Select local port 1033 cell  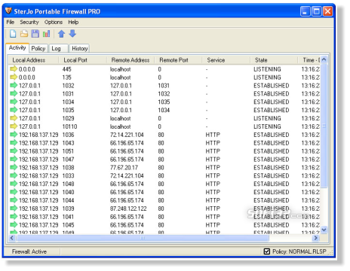click(68, 175)
